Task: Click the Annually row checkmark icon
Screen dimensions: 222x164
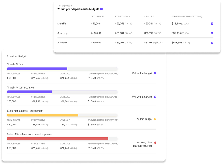Action: (x=212, y=43)
